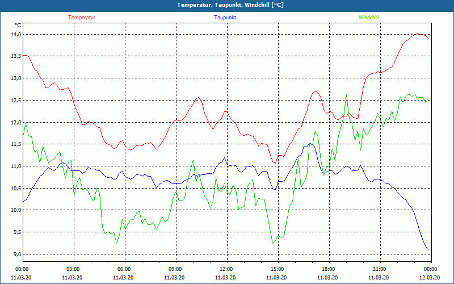Click the 11,5 y-axis value

point(16,144)
